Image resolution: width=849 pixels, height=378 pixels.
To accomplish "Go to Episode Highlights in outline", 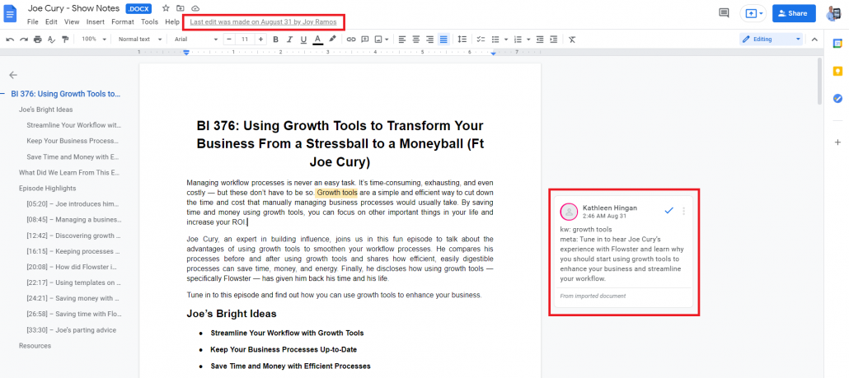I will [x=47, y=189].
